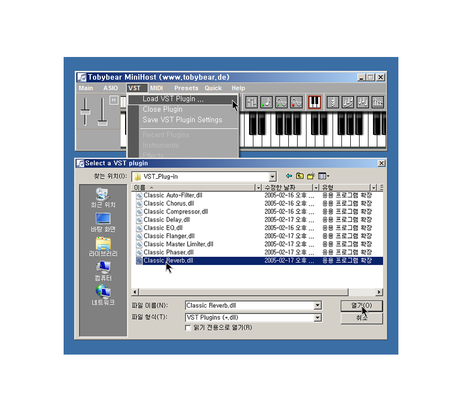Select Classic Phaser.dll file
The image size is (462, 411).
169,252
